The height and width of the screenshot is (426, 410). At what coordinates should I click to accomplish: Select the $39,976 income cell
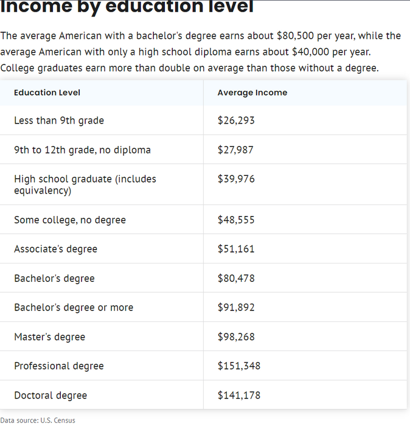coord(236,179)
